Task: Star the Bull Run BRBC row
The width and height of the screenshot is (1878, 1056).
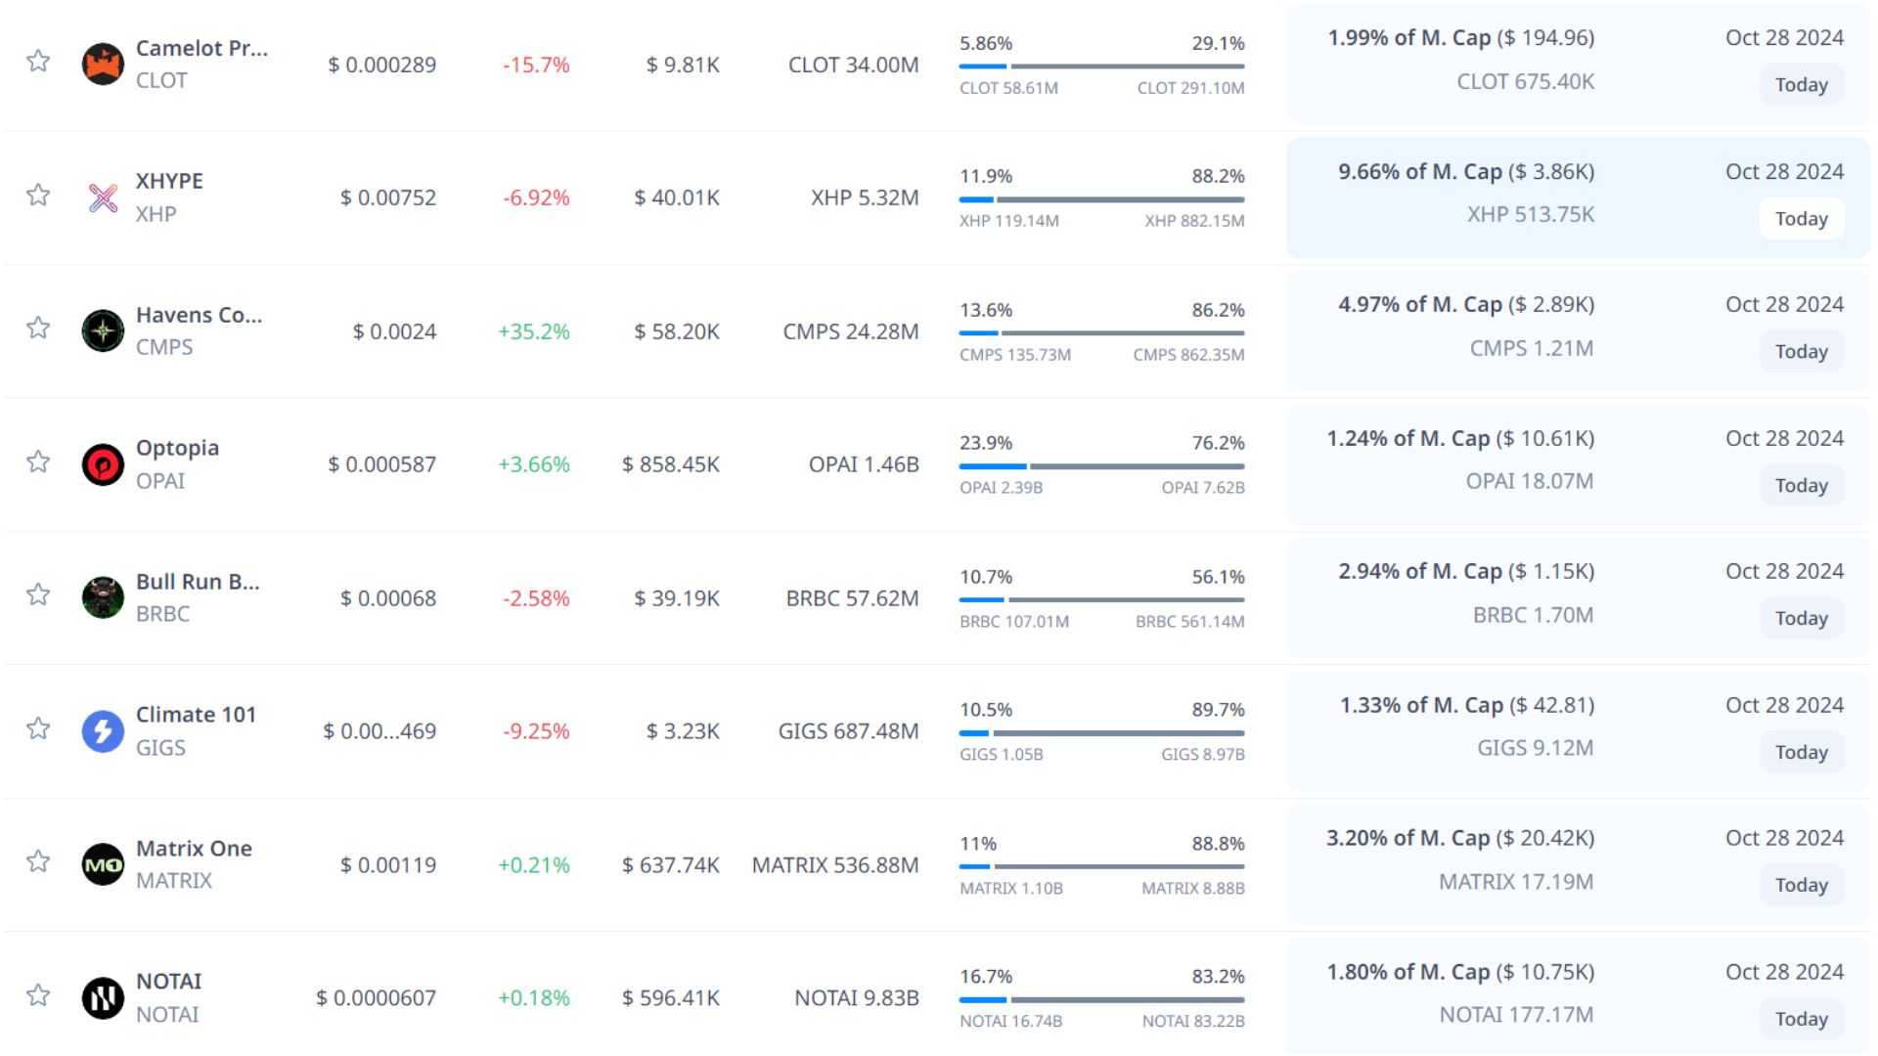Action: 38,594
